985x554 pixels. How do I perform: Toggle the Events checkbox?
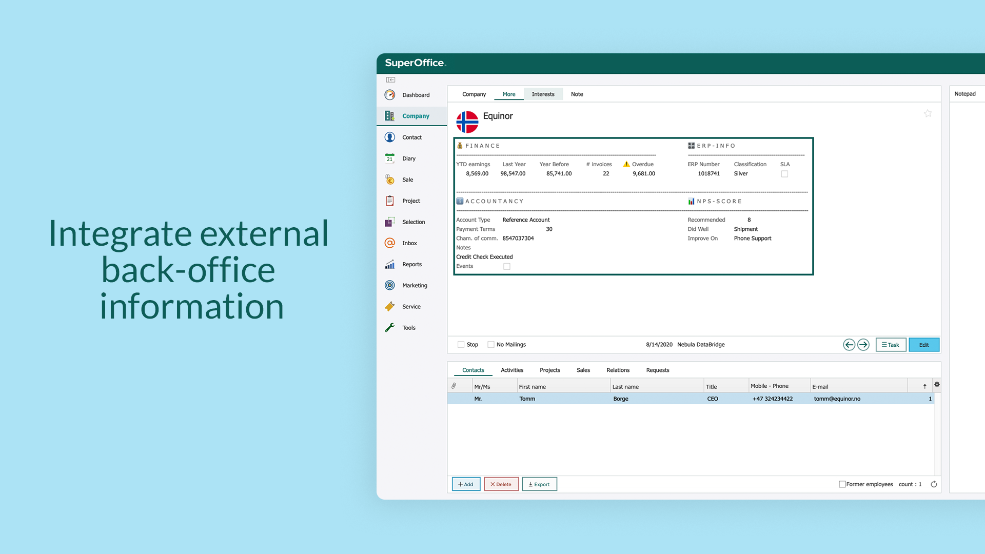point(507,266)
